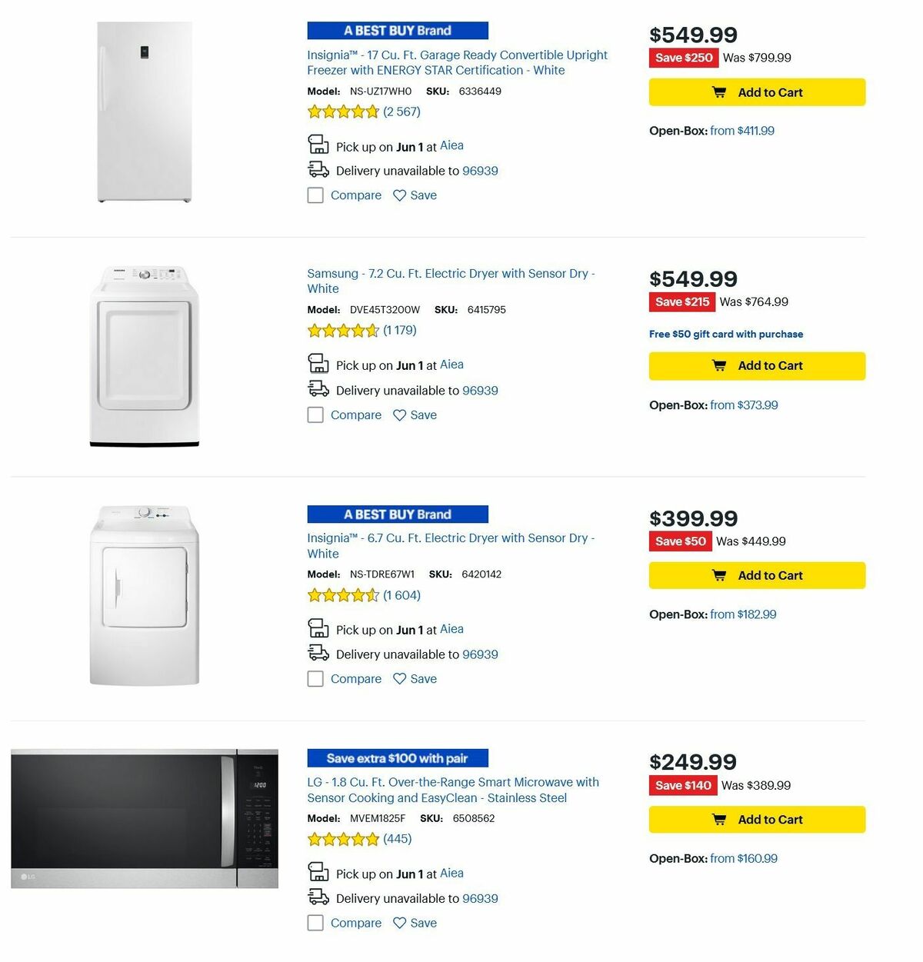The width and height of the screenshot is (923, 962).
Task: Check the Compare box for the LG microwave
Action: (x=315, y=922)
